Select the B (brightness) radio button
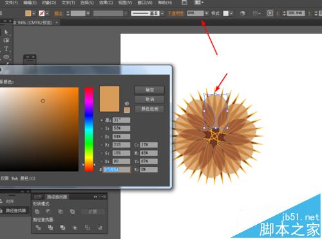This screenshot has height=239, width=322. coord(102,137)
